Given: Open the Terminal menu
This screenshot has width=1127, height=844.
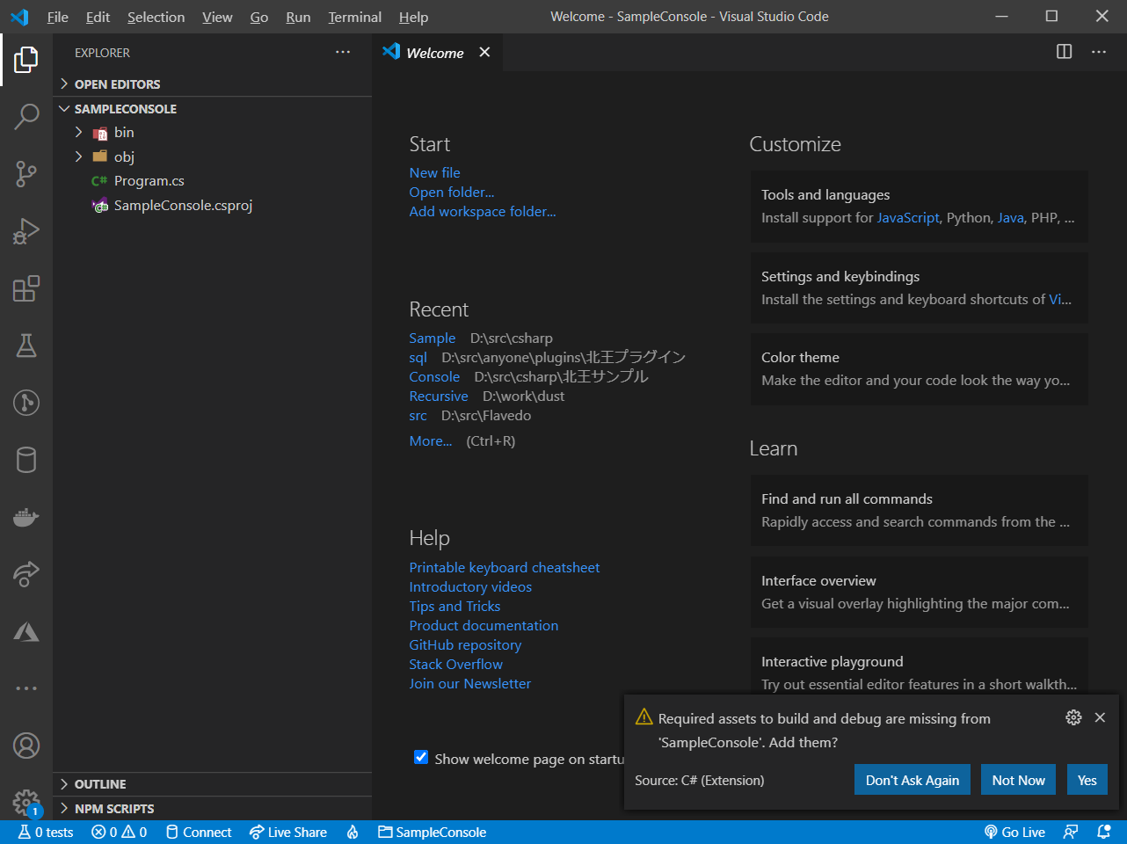Looking at the screenshot, I should coord(354,17).
